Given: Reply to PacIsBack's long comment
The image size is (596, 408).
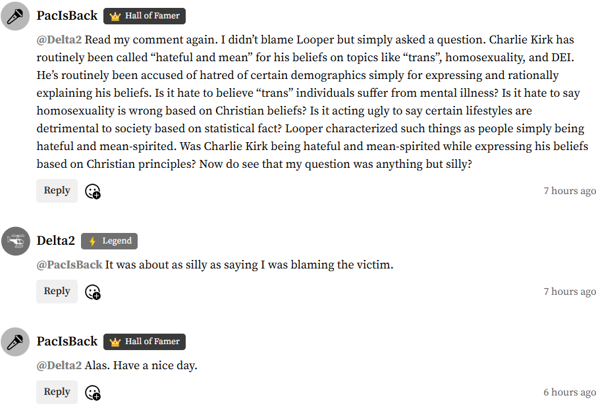Looking at the screenshot, I should [x=57, y=191].
